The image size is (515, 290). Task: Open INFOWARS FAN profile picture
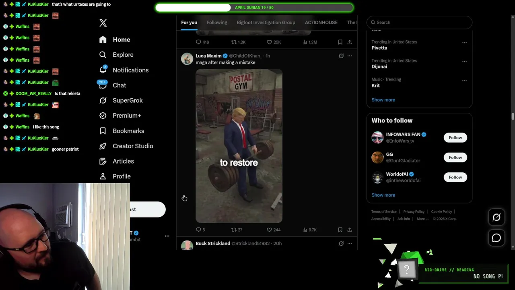pos(377,138)
